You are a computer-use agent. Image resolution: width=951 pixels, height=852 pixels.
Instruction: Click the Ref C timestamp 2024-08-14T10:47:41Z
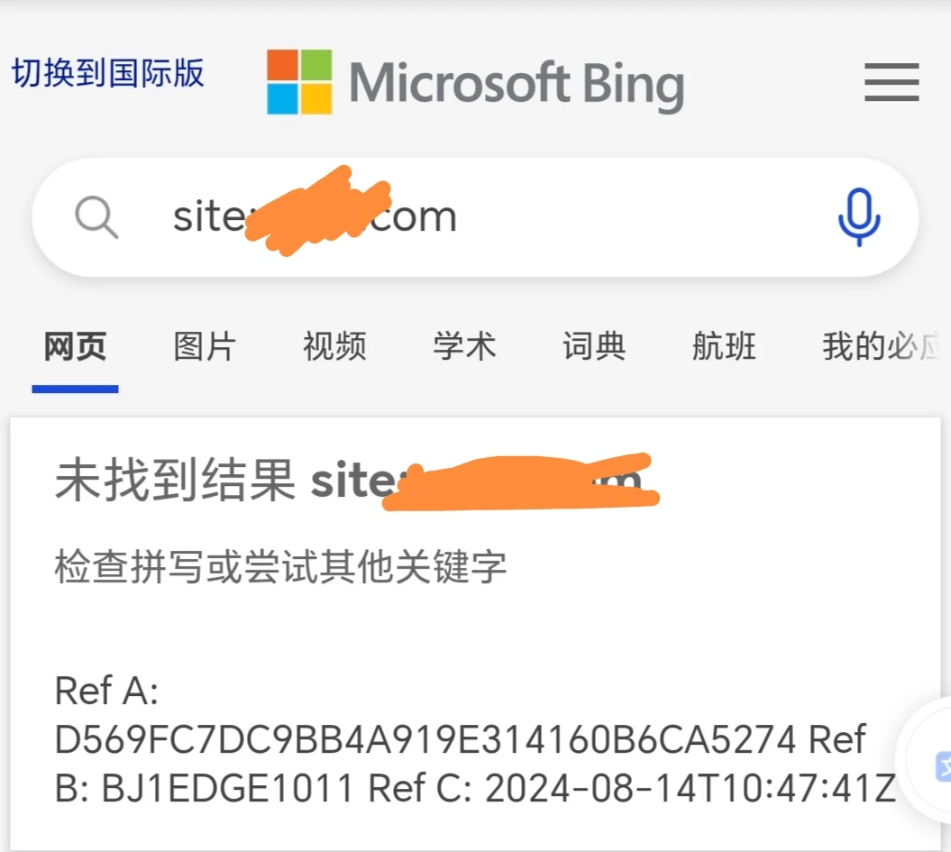pos(690,788)
